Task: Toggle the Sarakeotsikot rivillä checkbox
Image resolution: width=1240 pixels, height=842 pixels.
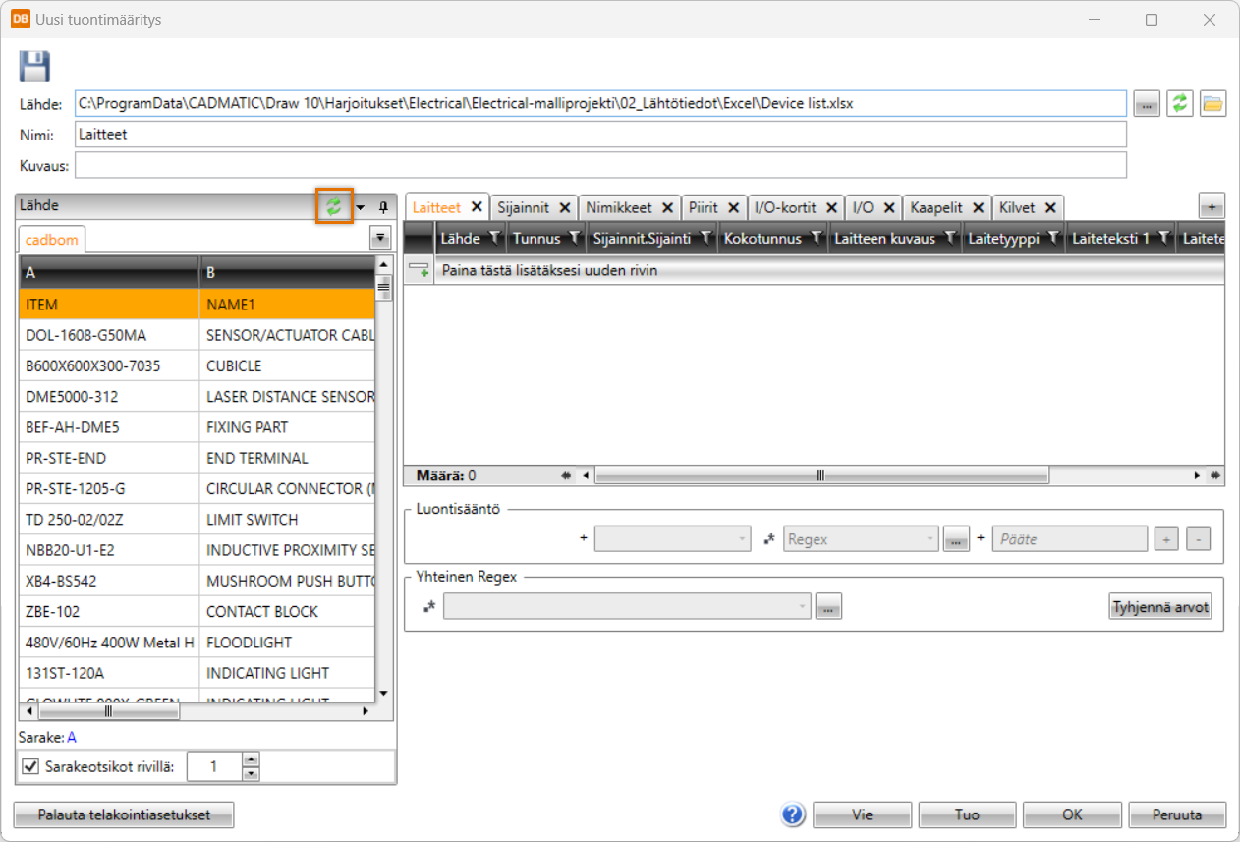Action: 30,766
